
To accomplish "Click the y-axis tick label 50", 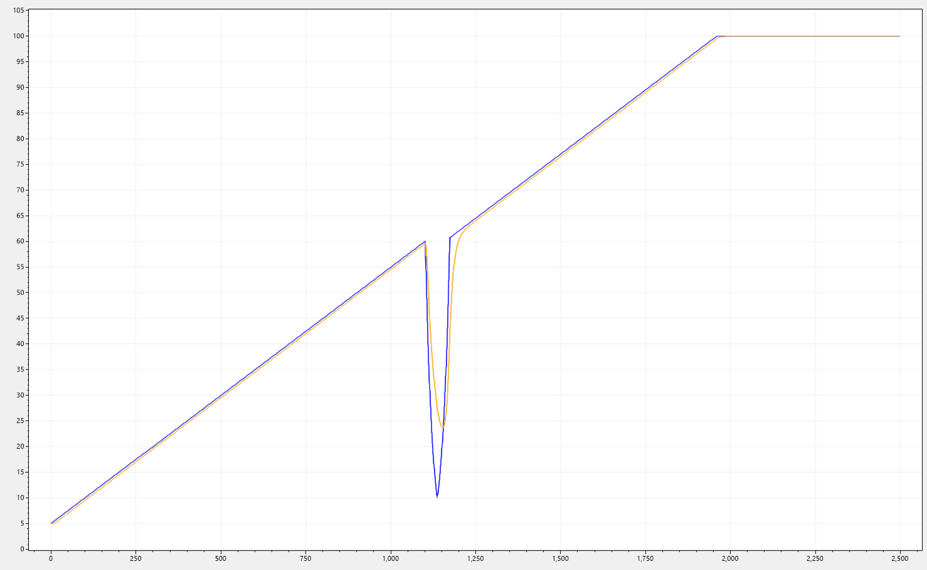I will [x=20, y=292].
